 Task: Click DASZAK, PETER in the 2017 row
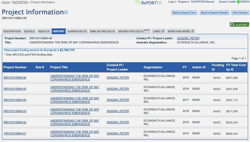tap(118, 100)
